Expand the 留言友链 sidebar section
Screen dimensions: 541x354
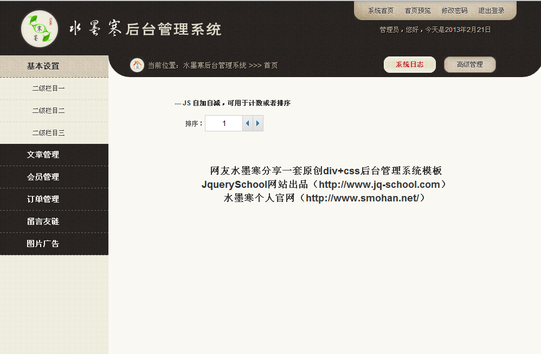click(43, 222)
